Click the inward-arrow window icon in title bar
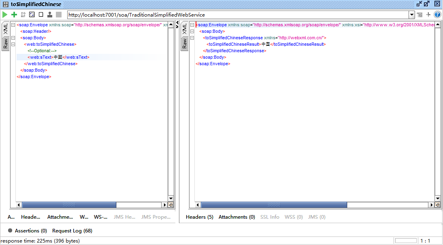The image size is (443, 245). tap(419, 4)
